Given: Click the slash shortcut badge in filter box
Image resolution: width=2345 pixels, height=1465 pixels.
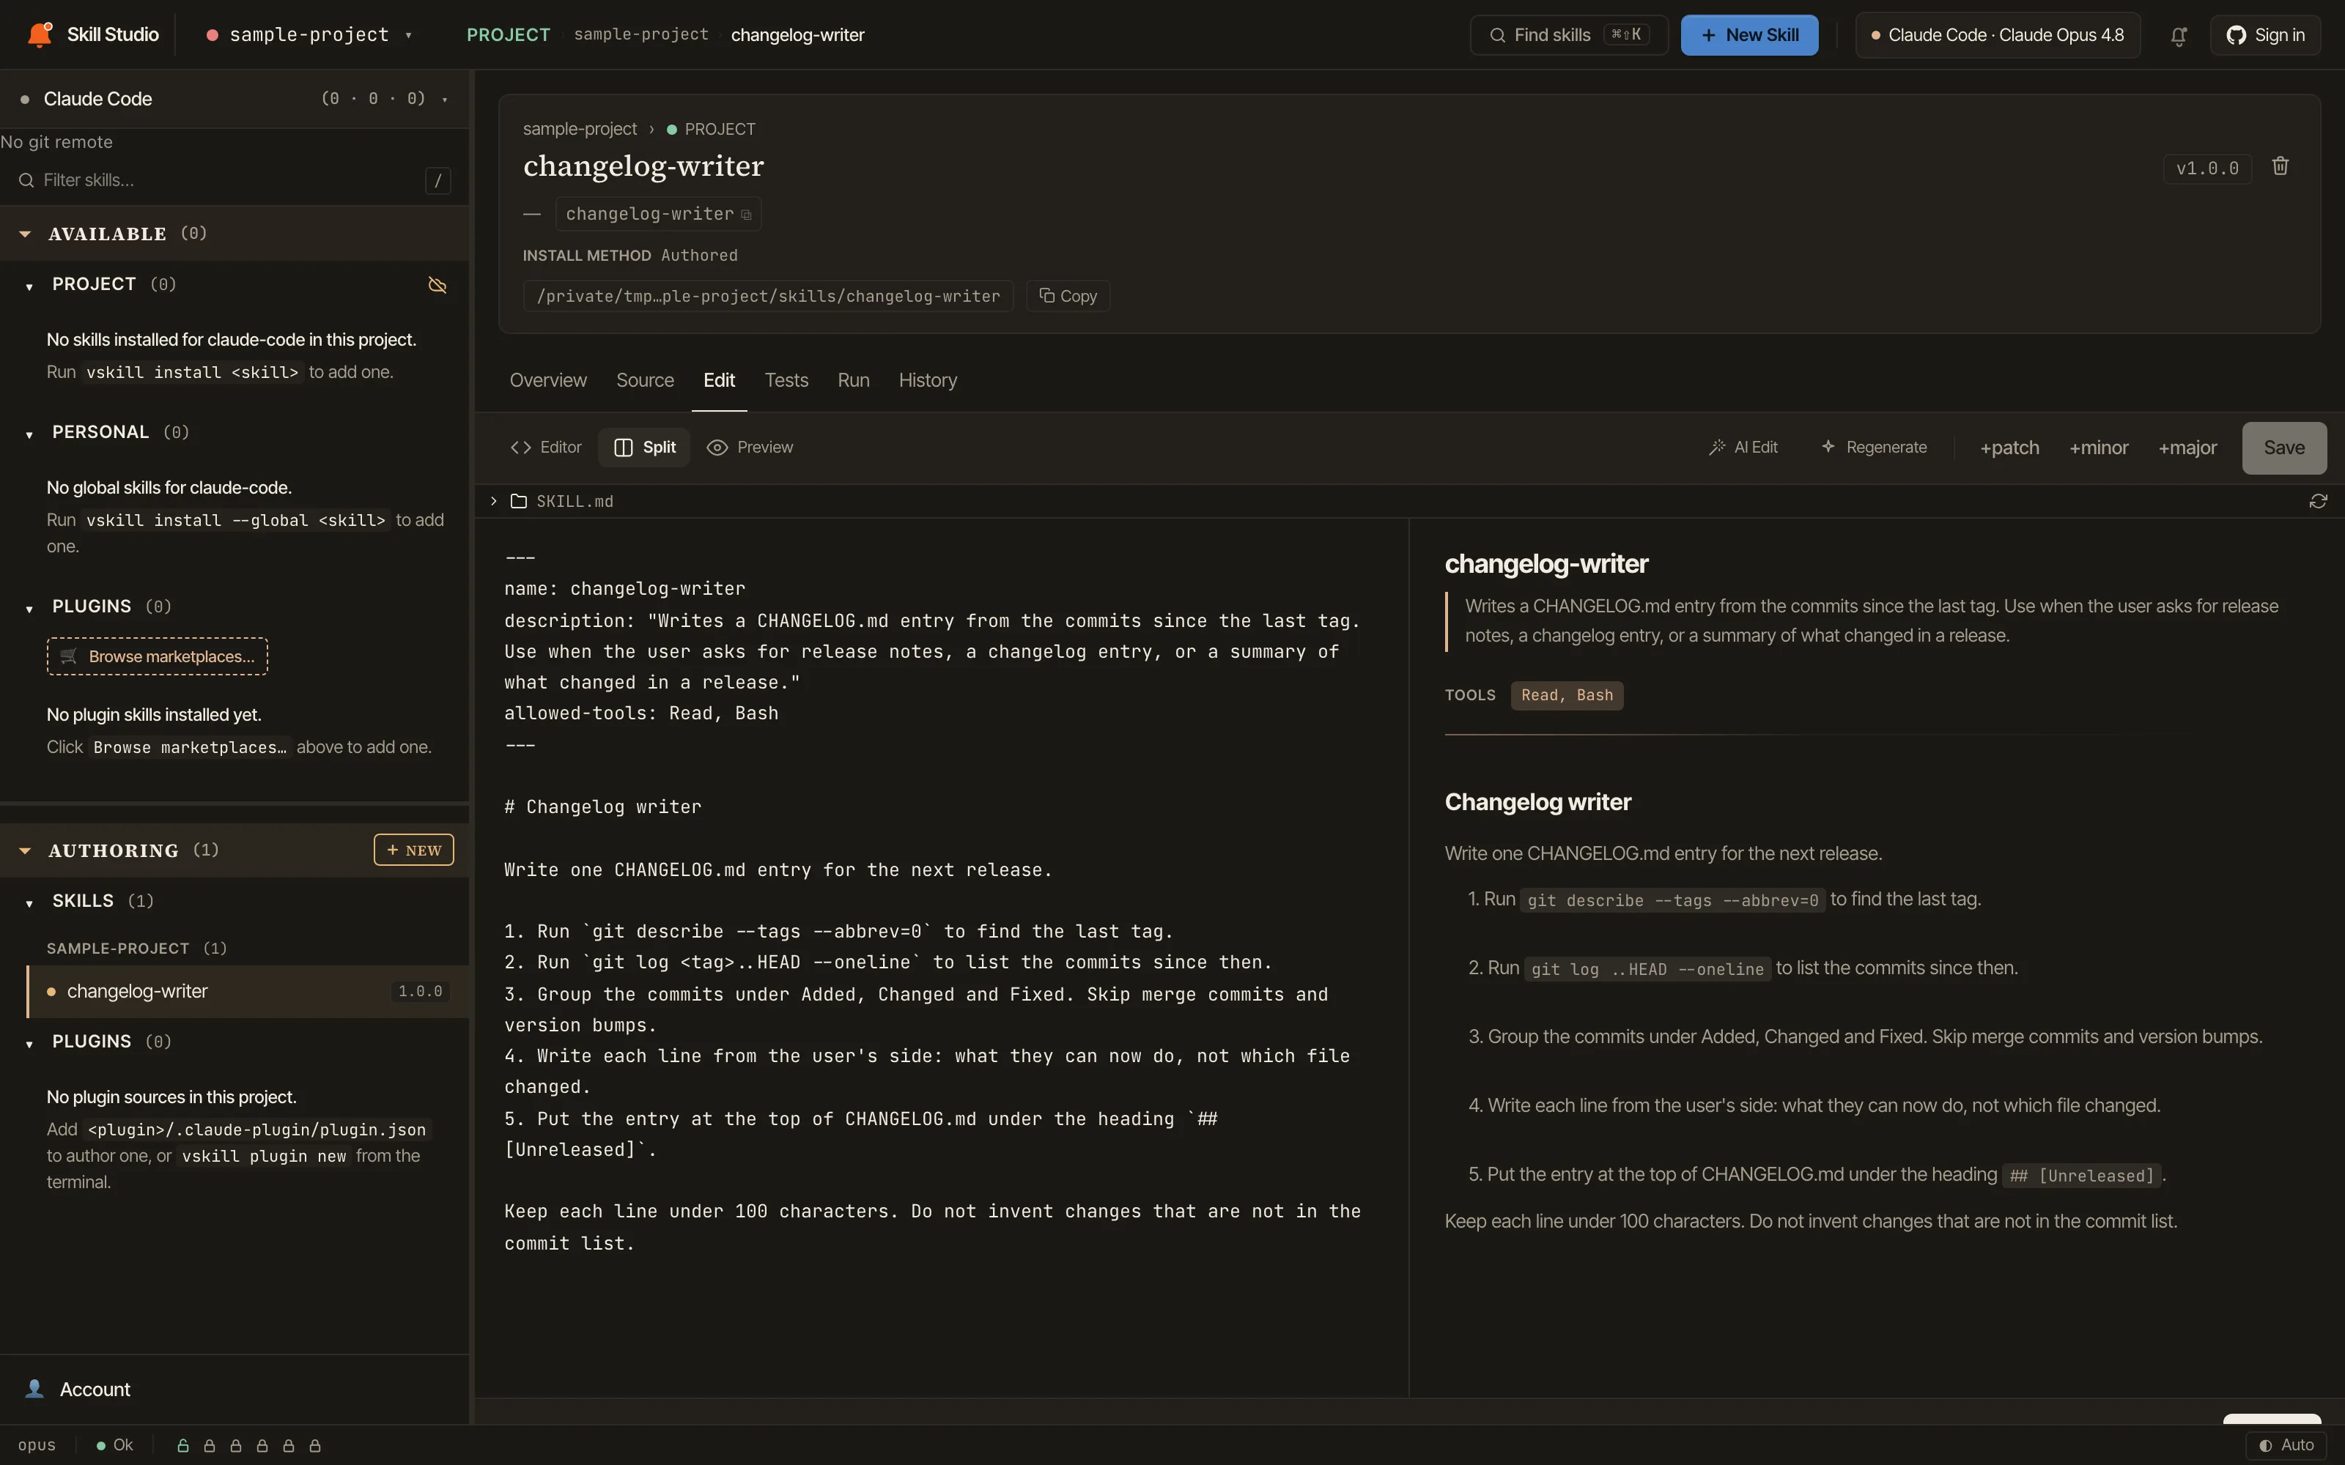Looking at the screenshot, I should [438, 180].
